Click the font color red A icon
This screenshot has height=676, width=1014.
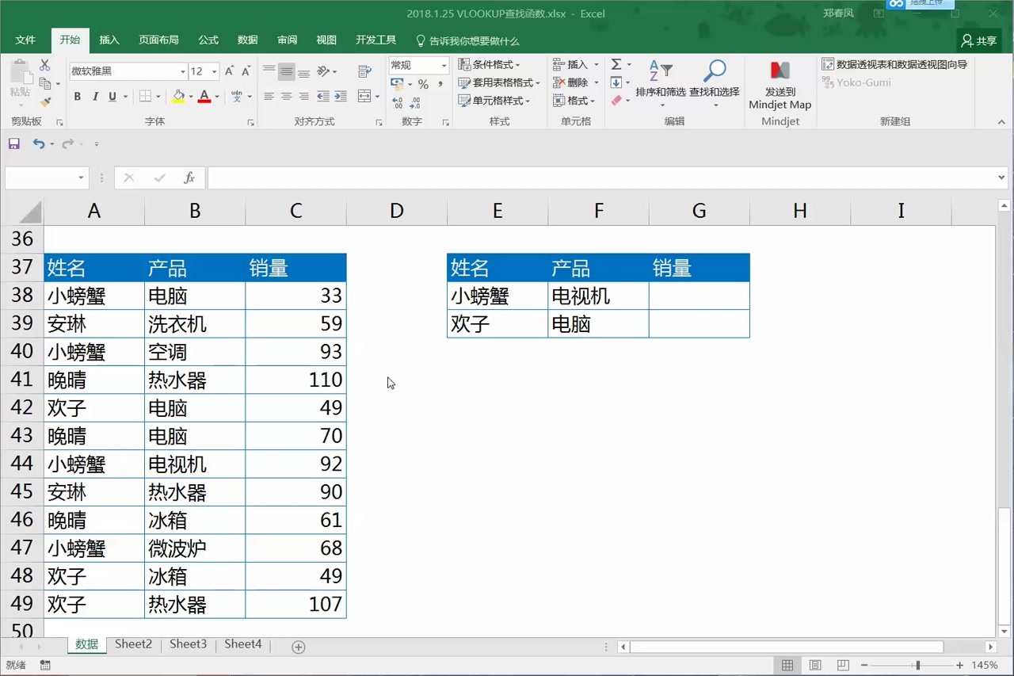pos(205,97)
